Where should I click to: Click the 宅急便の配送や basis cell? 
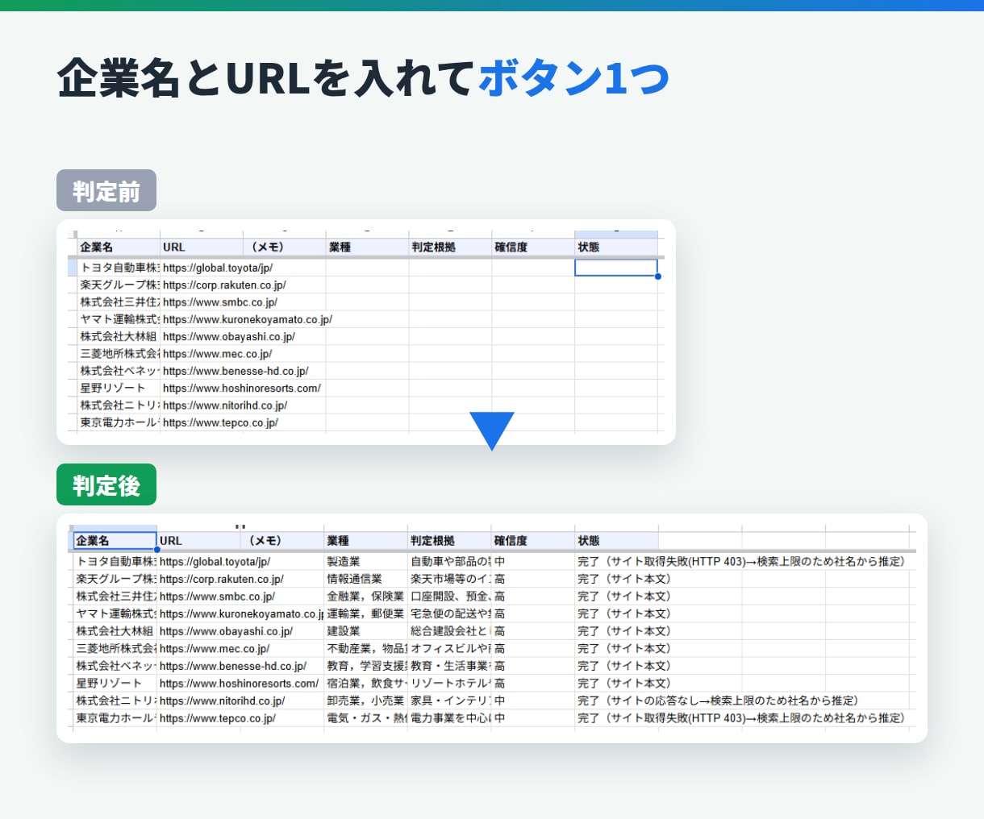coord(449,613)
